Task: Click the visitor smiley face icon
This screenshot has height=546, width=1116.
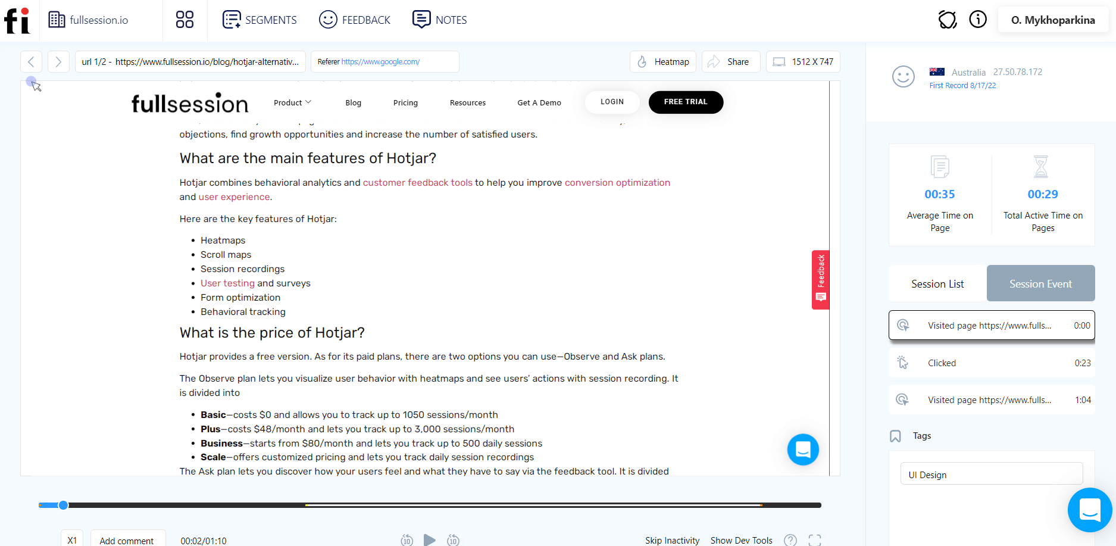Action: [x=904, y=76]
